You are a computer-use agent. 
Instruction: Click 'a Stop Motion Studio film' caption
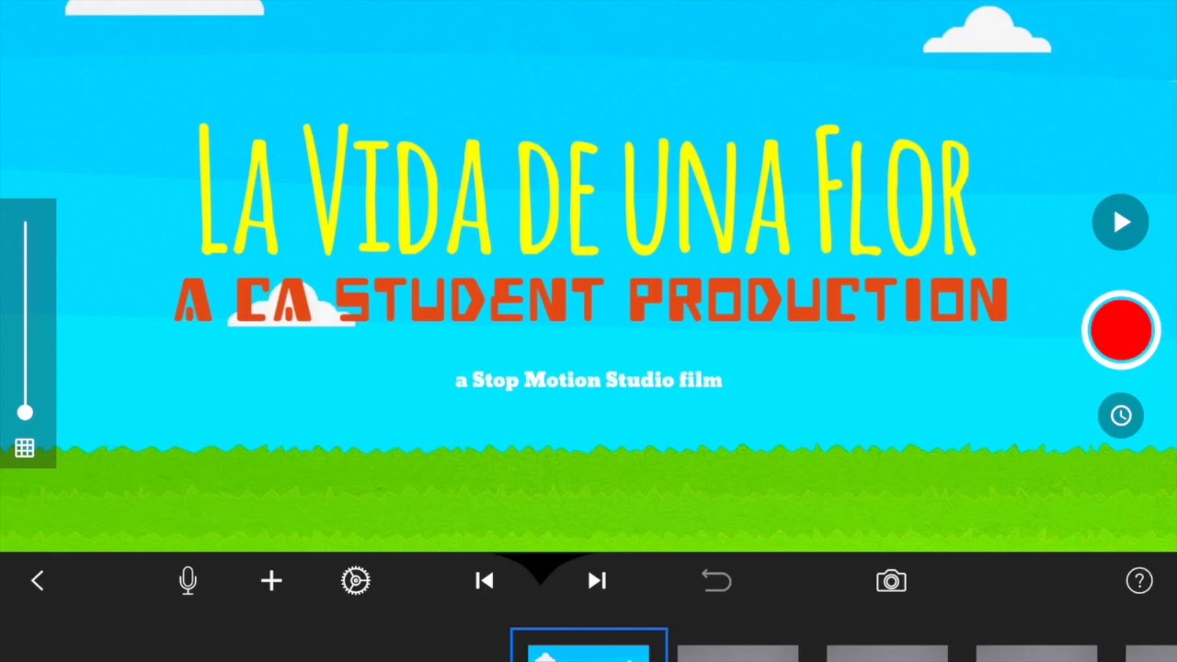pos(588,380)
